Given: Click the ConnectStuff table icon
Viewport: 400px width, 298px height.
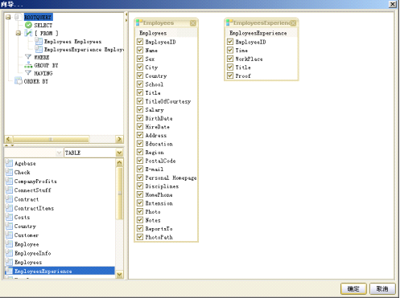Looking at the screenshot, I should coord(9,190).
